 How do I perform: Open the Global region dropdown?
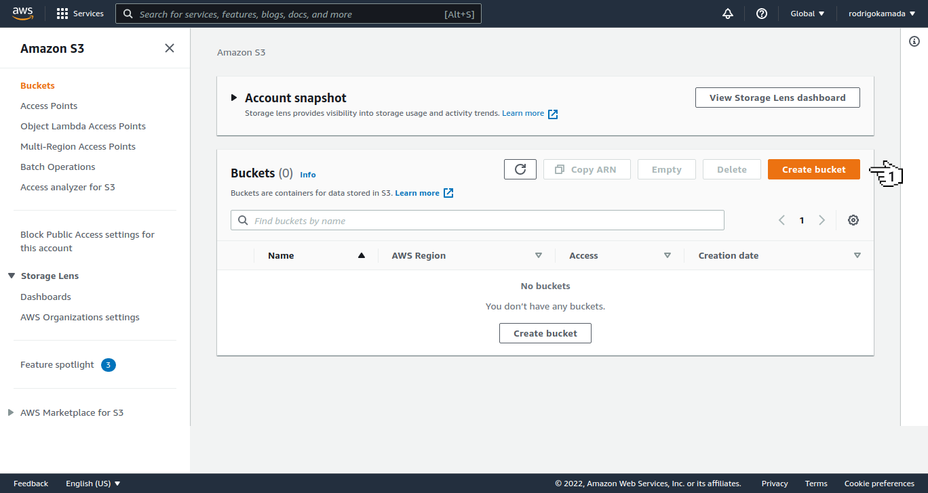point(807,13)
